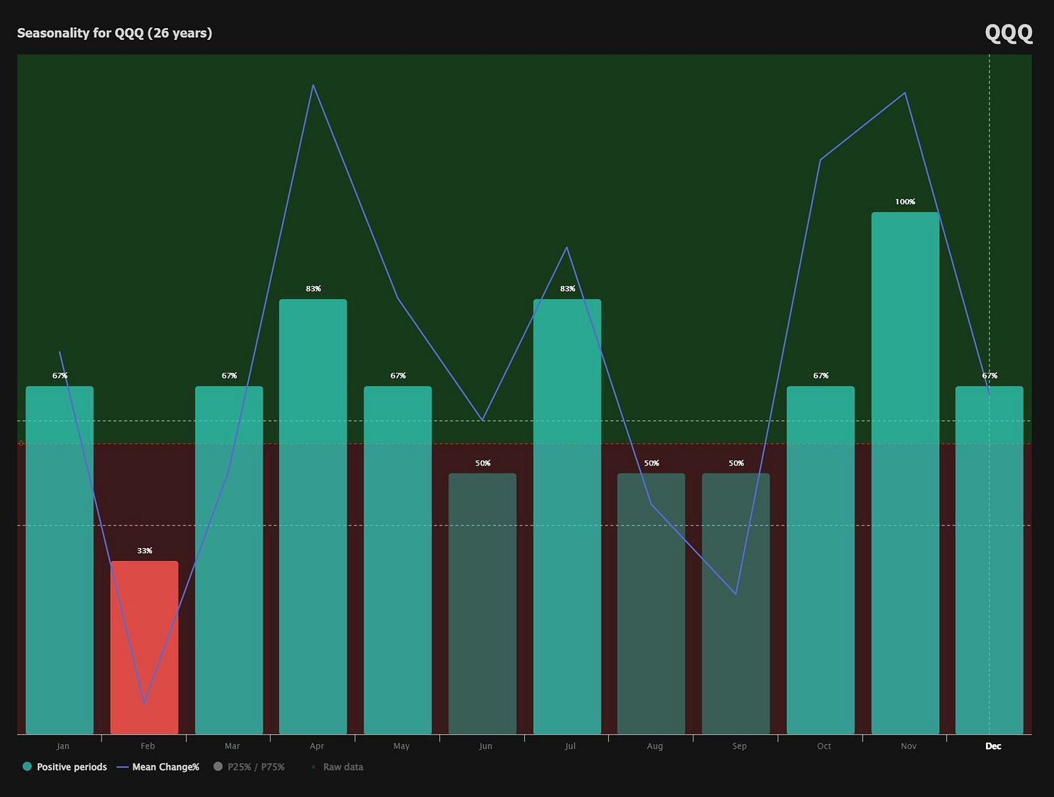Click the 50% label above the Jun bar

click(483, 463)
